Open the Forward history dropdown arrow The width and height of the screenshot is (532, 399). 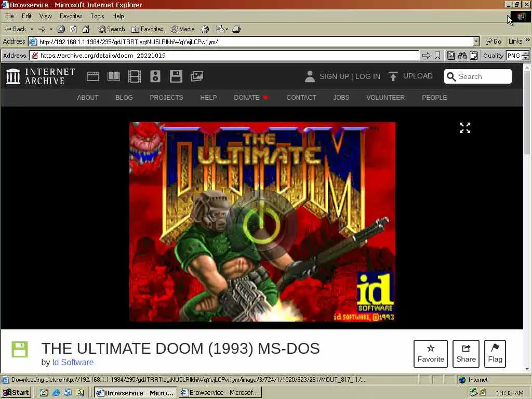tap(51, 29)
